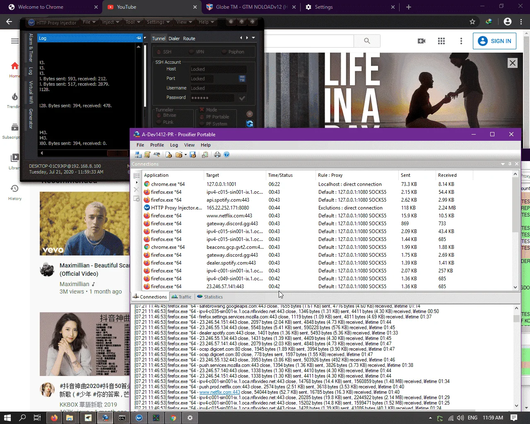Click stop button icon in HTTP Proxy Injector
This screenshot has width=530, height=424.
(250, 114)
